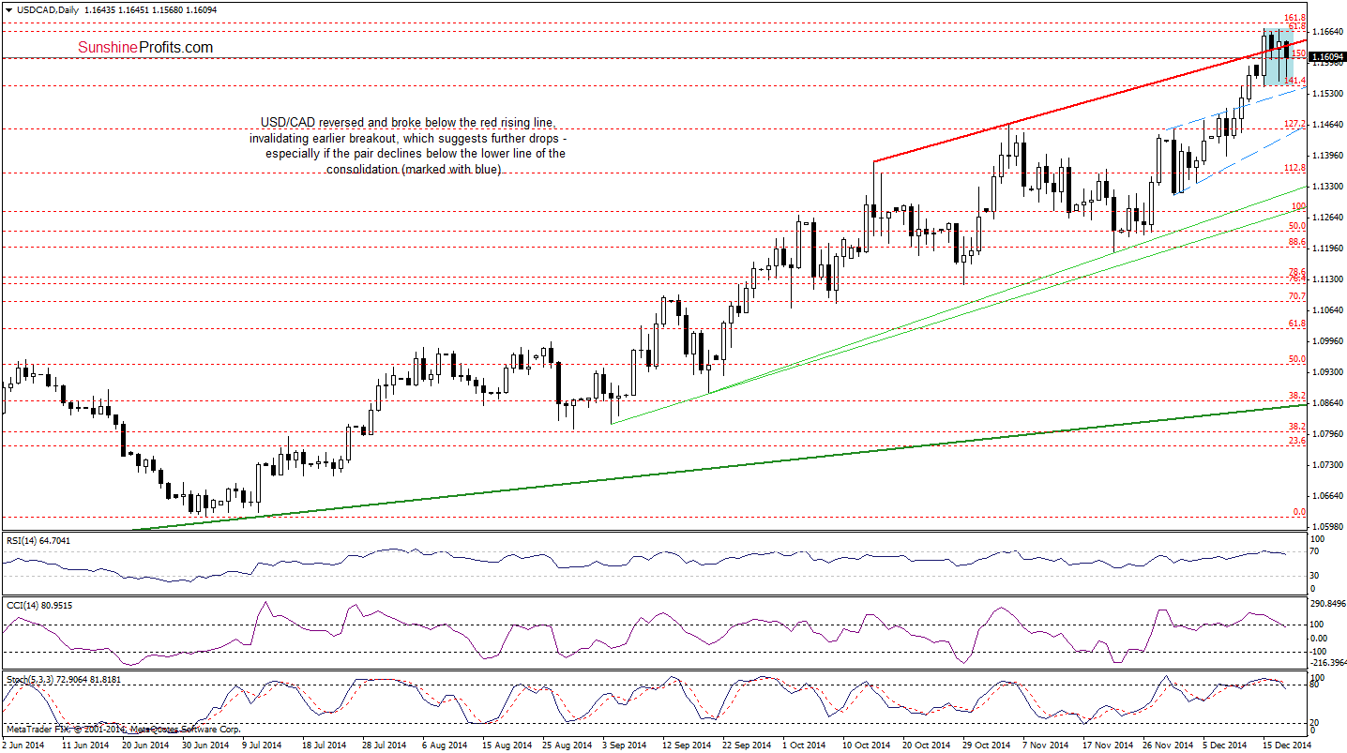Click the 30 Jun 2014 date label
This screenshot has width=1347, height=753.
pyautogui.click(x=204, y=745)
